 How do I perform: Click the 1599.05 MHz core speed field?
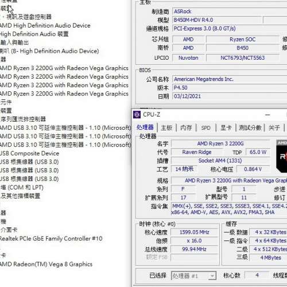coord(194,232)
